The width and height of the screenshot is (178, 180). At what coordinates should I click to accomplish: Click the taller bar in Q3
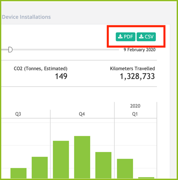point(40,168)
